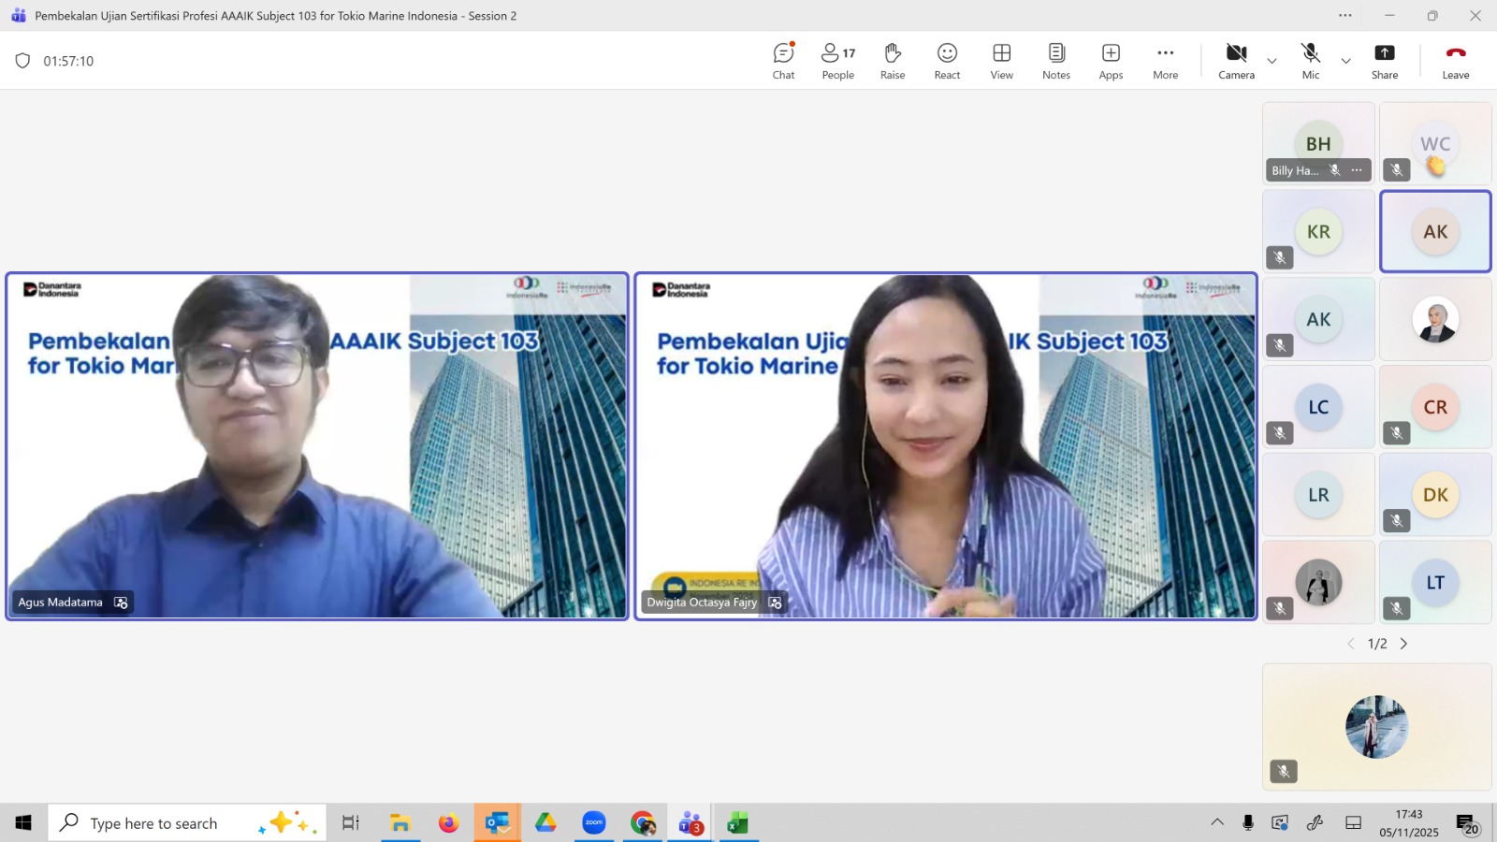Go to next page of participants
The height and width of the screenshot is (842, 1497).
1403,644
